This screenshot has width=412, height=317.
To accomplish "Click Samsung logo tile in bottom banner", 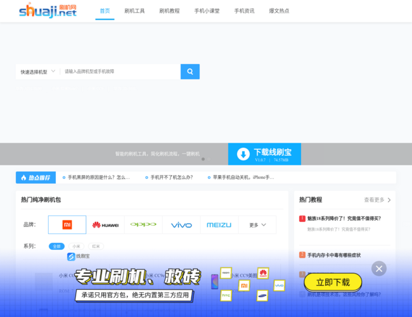I will 262,295.
